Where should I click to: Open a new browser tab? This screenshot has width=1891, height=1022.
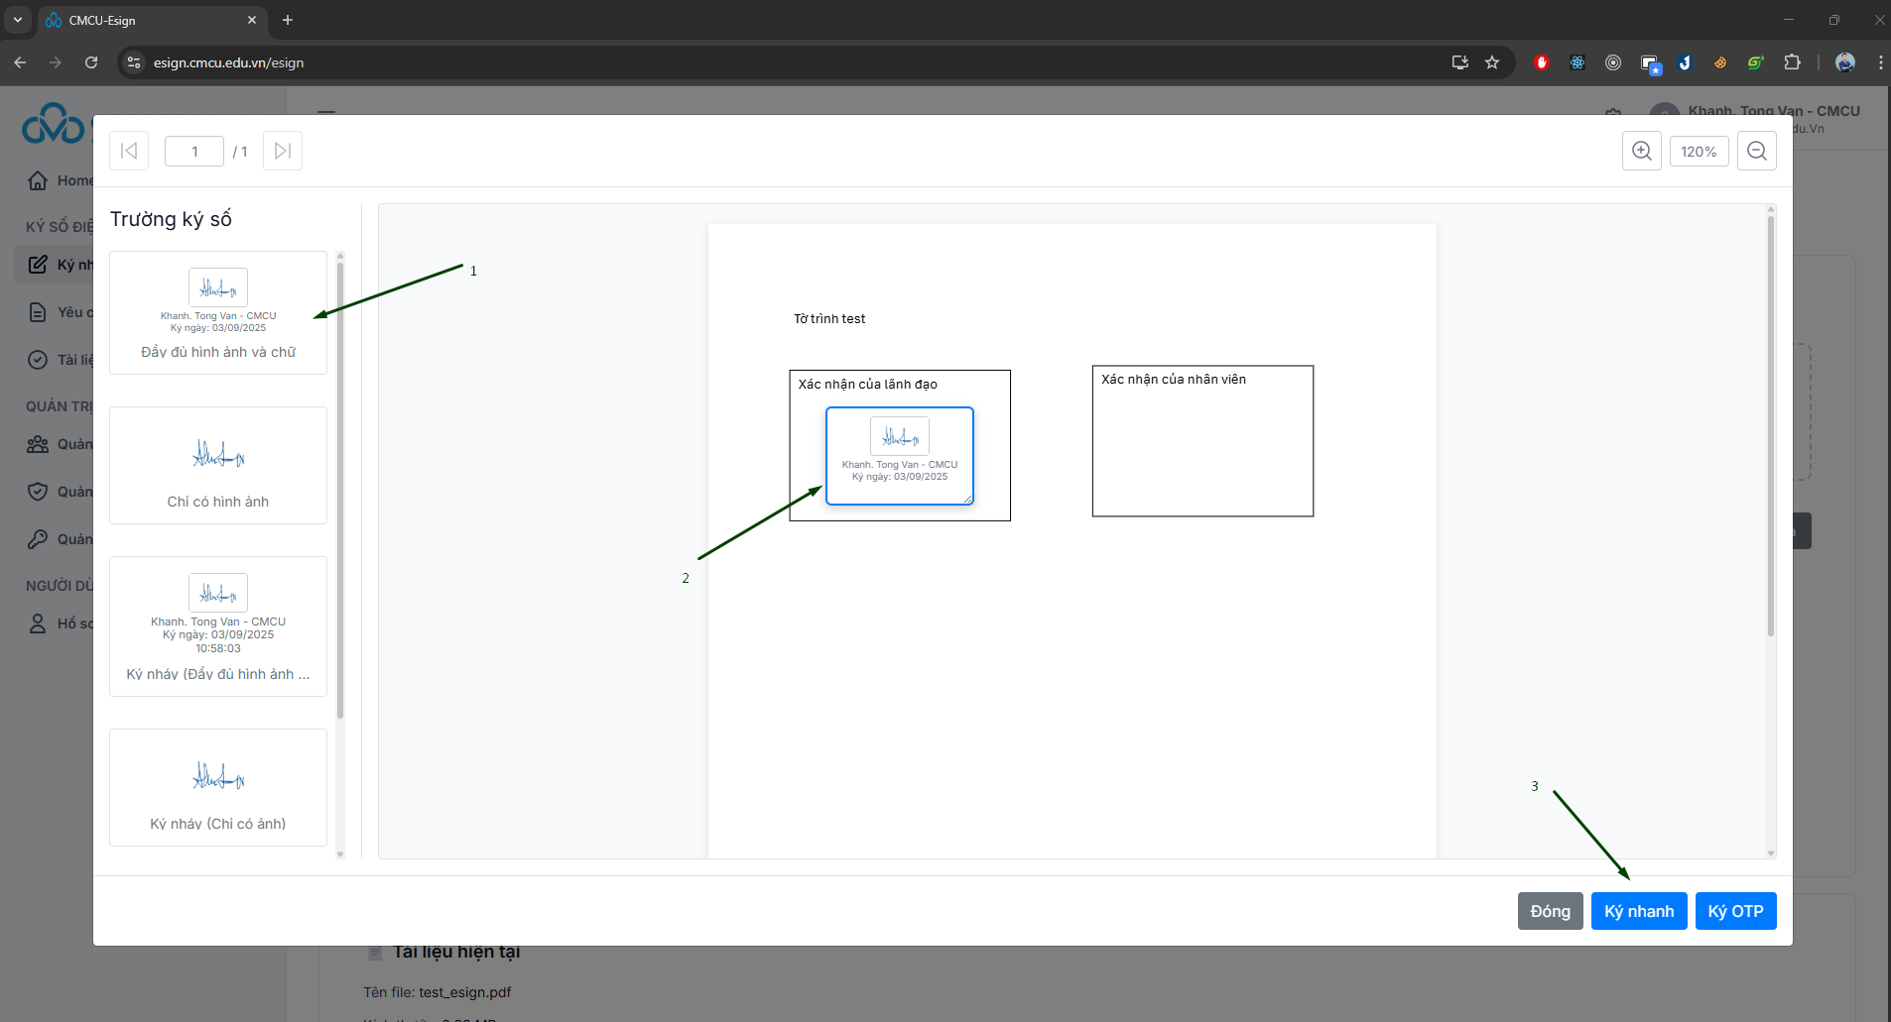coord(288,20)
